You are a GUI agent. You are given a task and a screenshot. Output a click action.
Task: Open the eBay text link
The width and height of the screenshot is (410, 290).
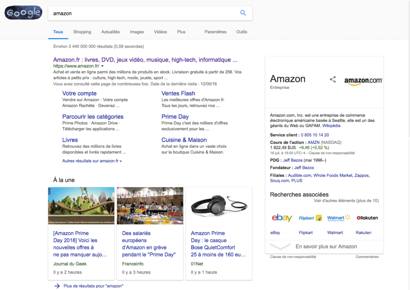(275, 232)
